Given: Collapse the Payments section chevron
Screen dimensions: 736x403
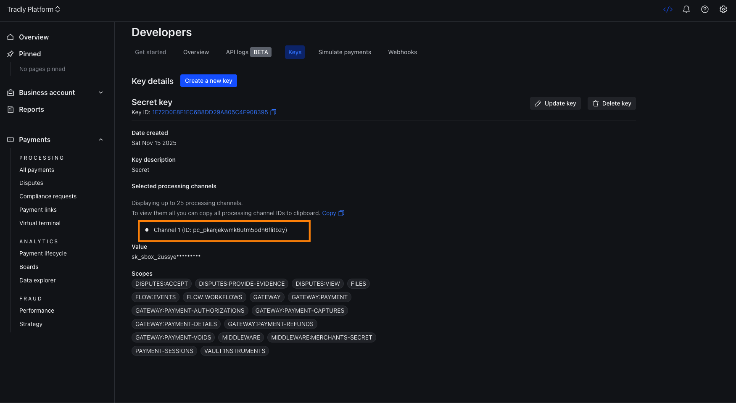Looking at the screenshot, I should coord(100,140).
